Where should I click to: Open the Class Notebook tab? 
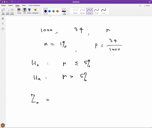coord(34,5)
